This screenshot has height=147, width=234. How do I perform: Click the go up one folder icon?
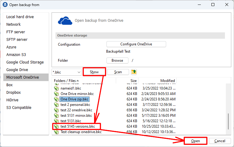click(x=134, y=72)
